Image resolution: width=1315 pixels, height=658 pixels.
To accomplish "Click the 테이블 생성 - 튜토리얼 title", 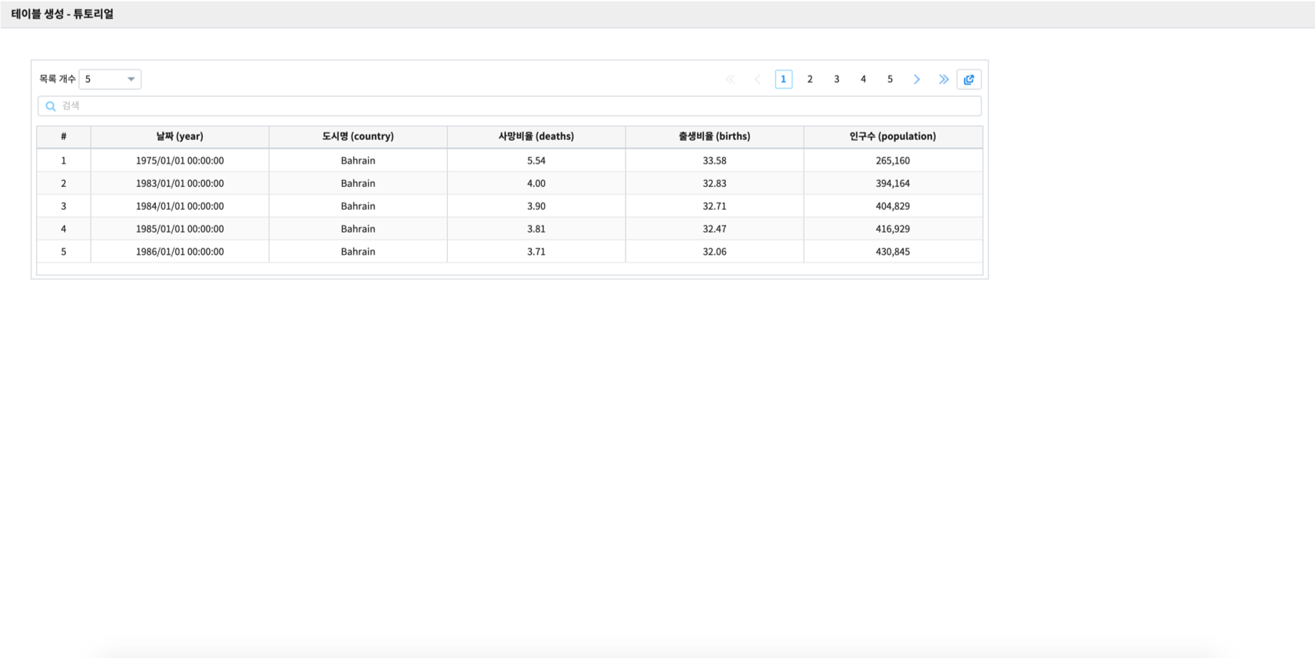I will pyautogui.click(x=63, y=14).
